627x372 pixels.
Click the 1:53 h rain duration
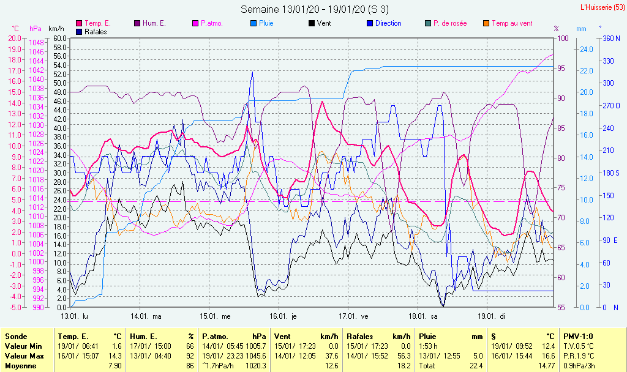point(428,346)
